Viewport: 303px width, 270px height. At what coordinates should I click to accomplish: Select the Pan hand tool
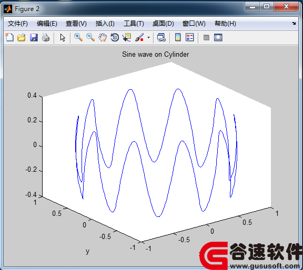point(103,37)
